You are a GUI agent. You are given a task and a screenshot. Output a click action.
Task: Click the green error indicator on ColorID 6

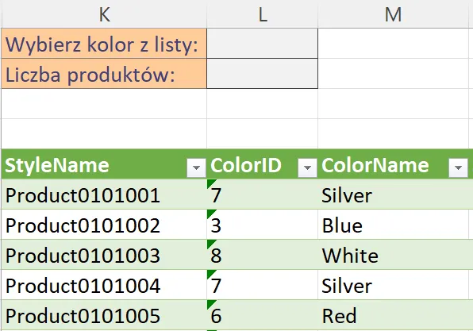point(210,303)
